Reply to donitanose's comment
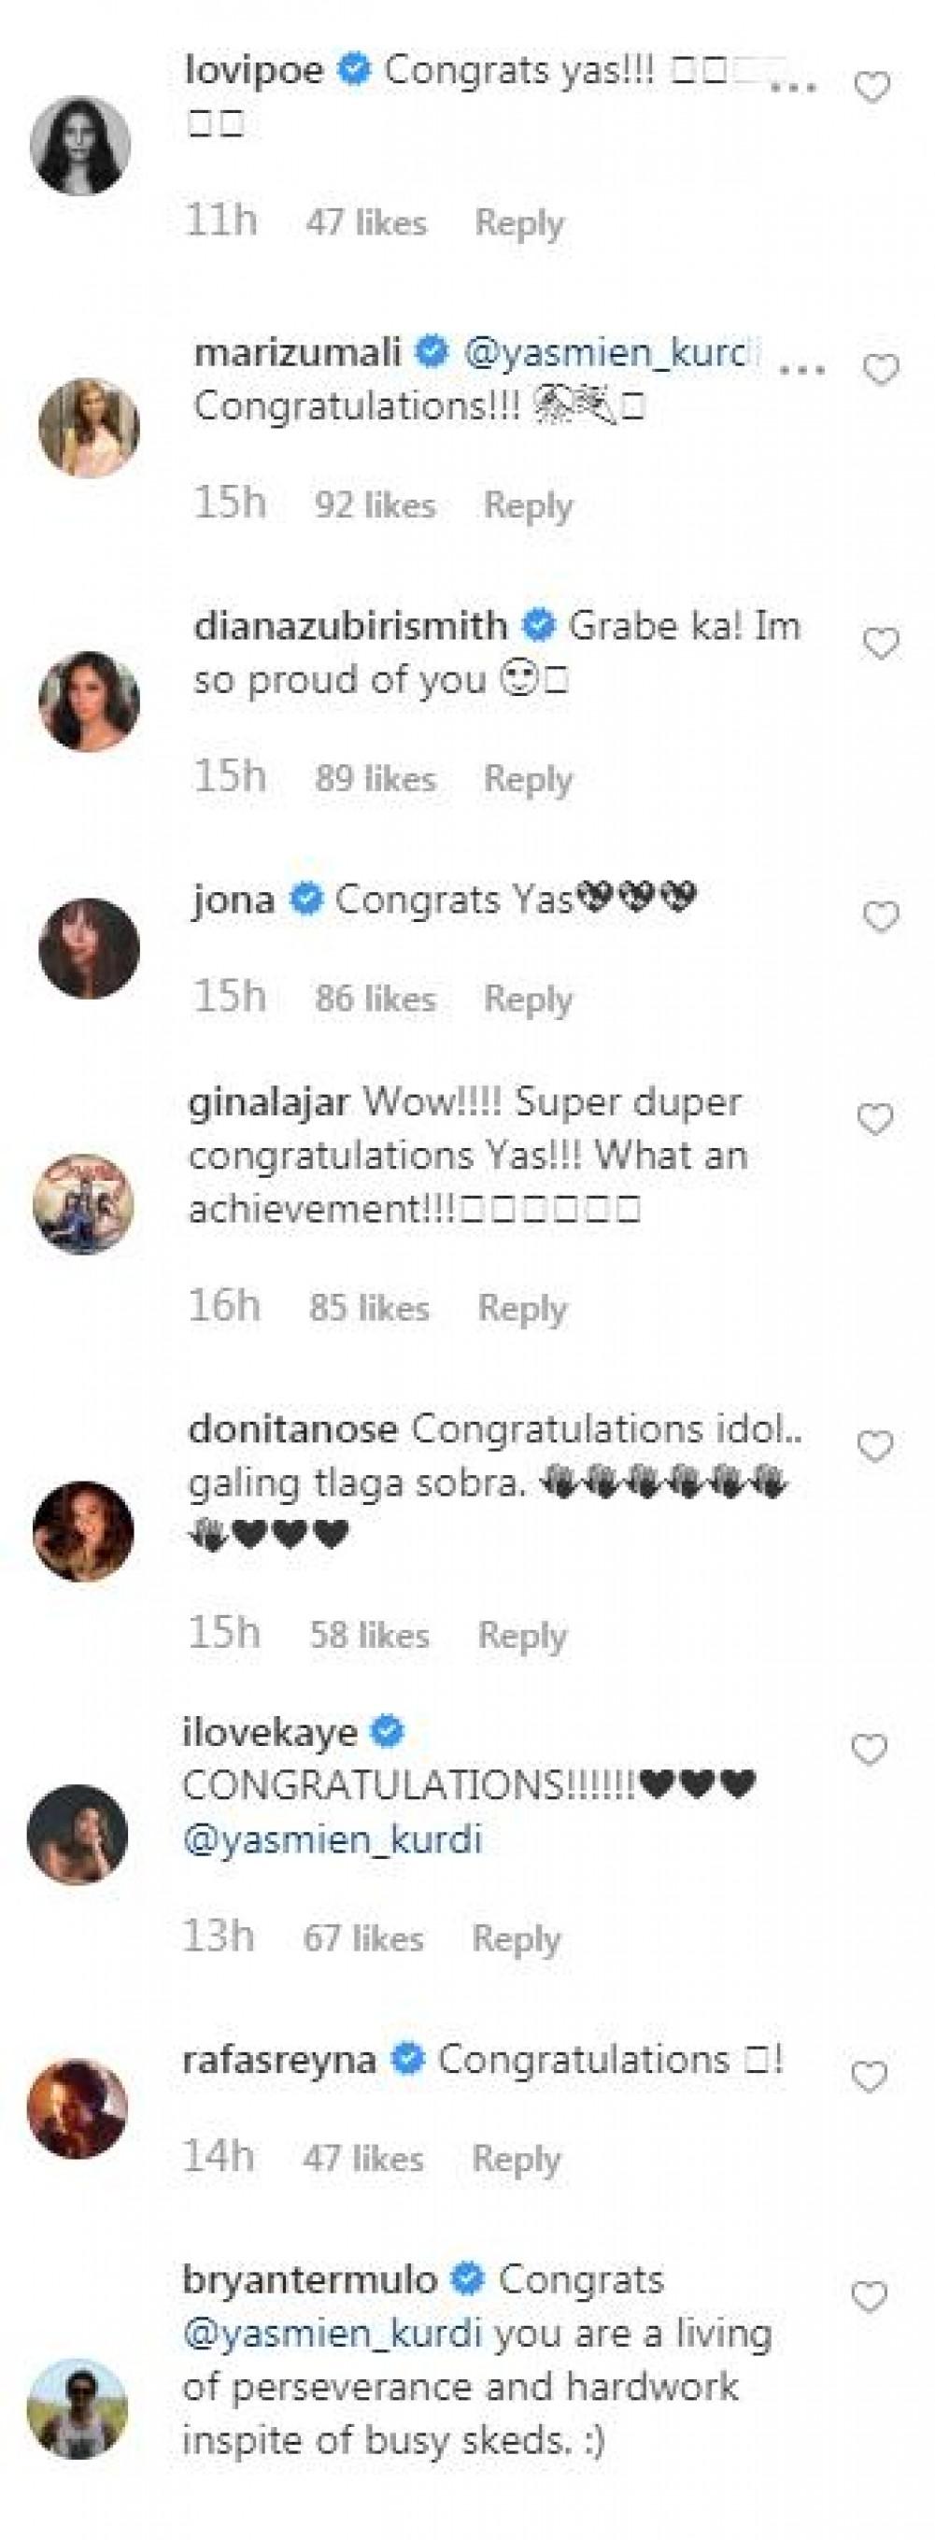Screen dimensions: 935x2540 522,1635
